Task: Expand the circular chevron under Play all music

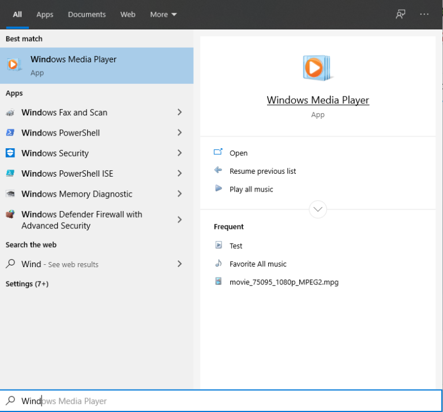Action: [318, 209]
